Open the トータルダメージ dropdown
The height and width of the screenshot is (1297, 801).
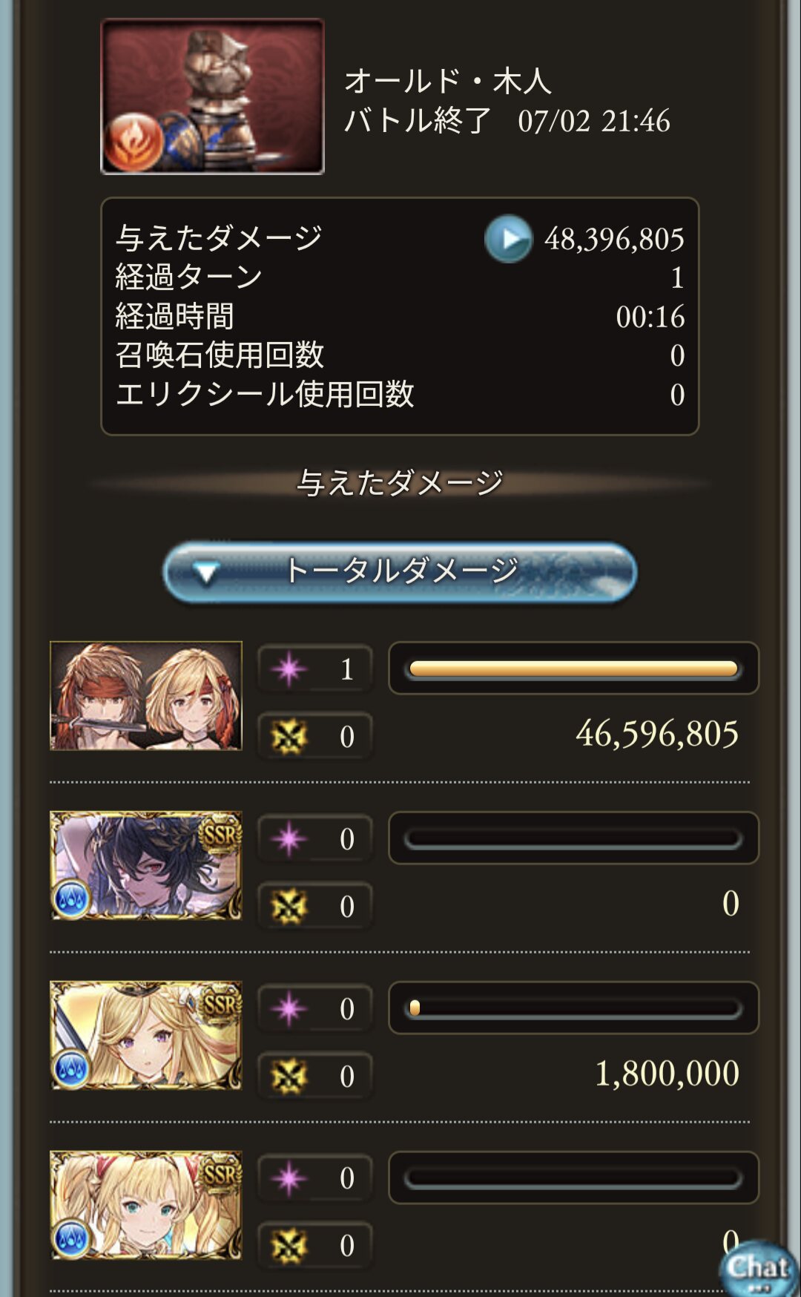[400, 572]
